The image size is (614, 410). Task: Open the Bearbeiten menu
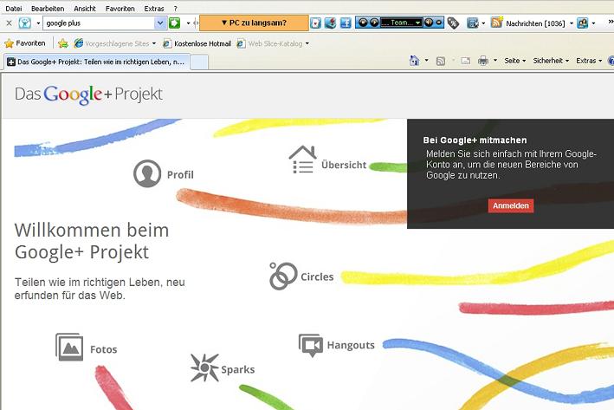coord(48,8)
